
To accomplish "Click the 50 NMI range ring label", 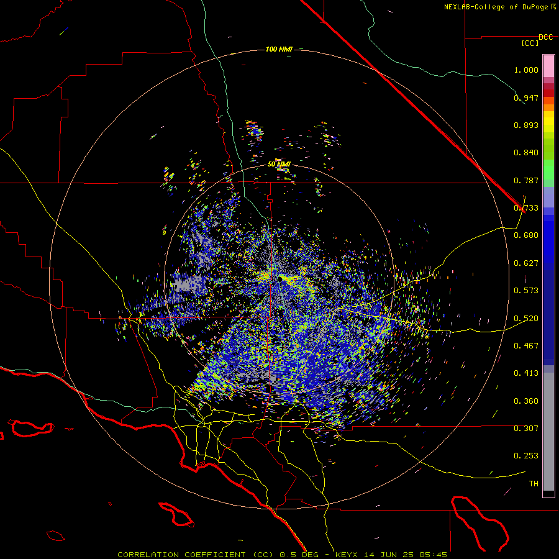I will (279, 165).
